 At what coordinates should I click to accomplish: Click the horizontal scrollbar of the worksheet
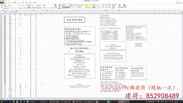coord(146,98)
